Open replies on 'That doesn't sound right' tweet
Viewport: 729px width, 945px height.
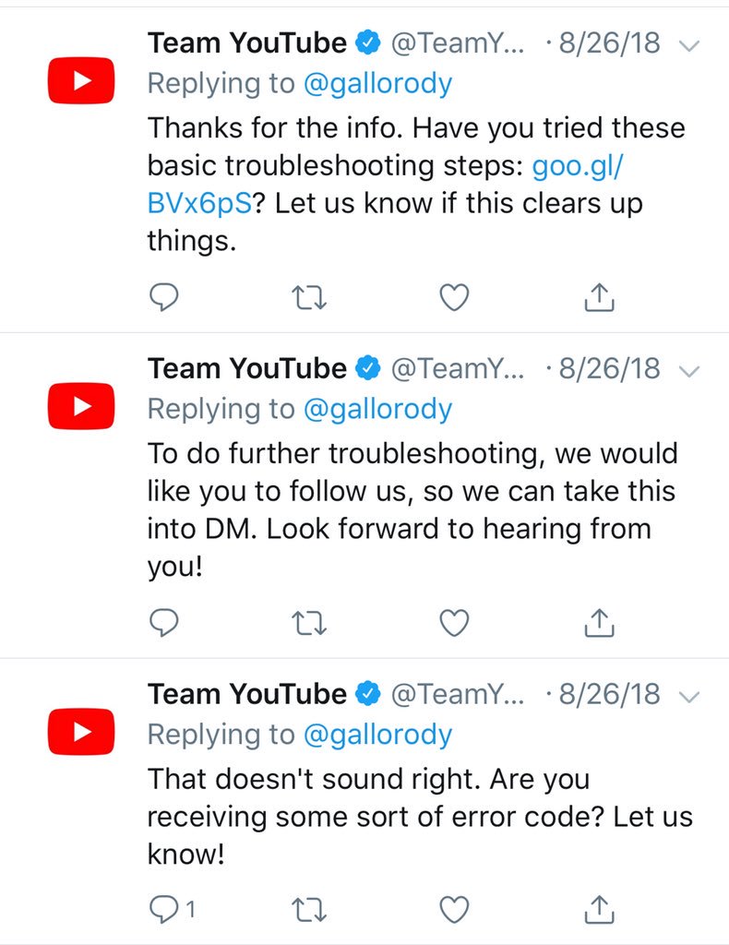(x=171, y=909)
